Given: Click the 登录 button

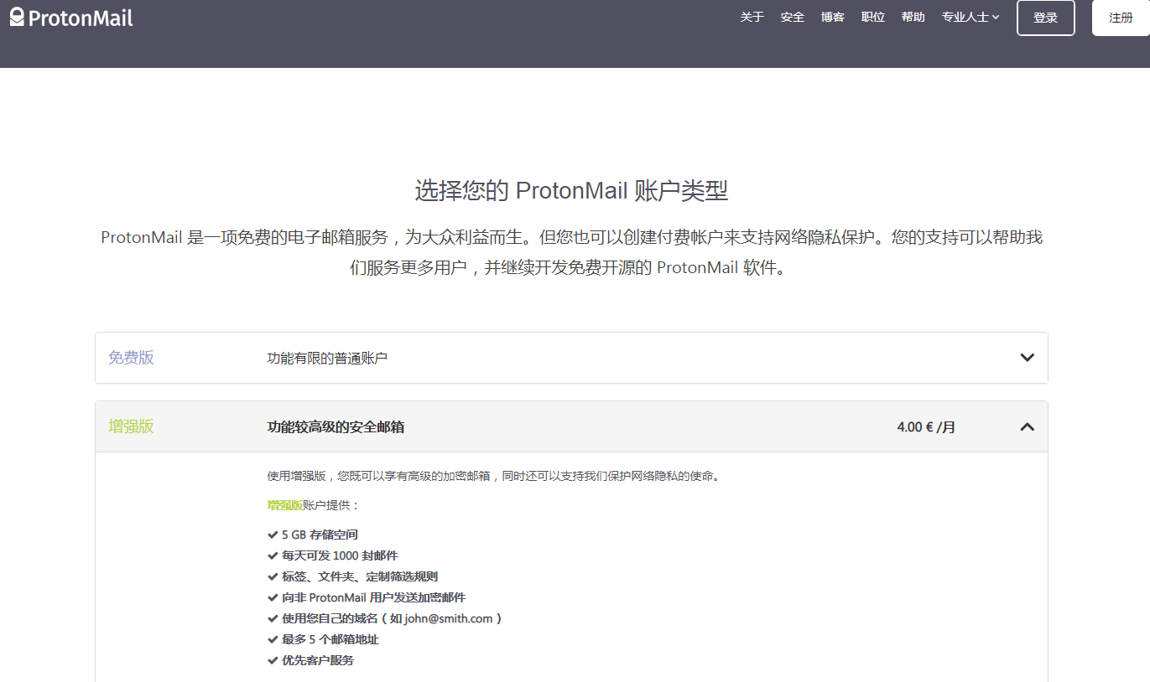Looking at the screenshot, I should [1045, 18].
